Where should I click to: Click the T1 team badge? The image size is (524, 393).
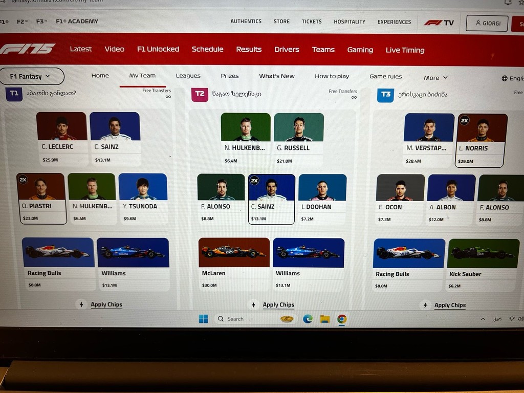tap(14, 94)
